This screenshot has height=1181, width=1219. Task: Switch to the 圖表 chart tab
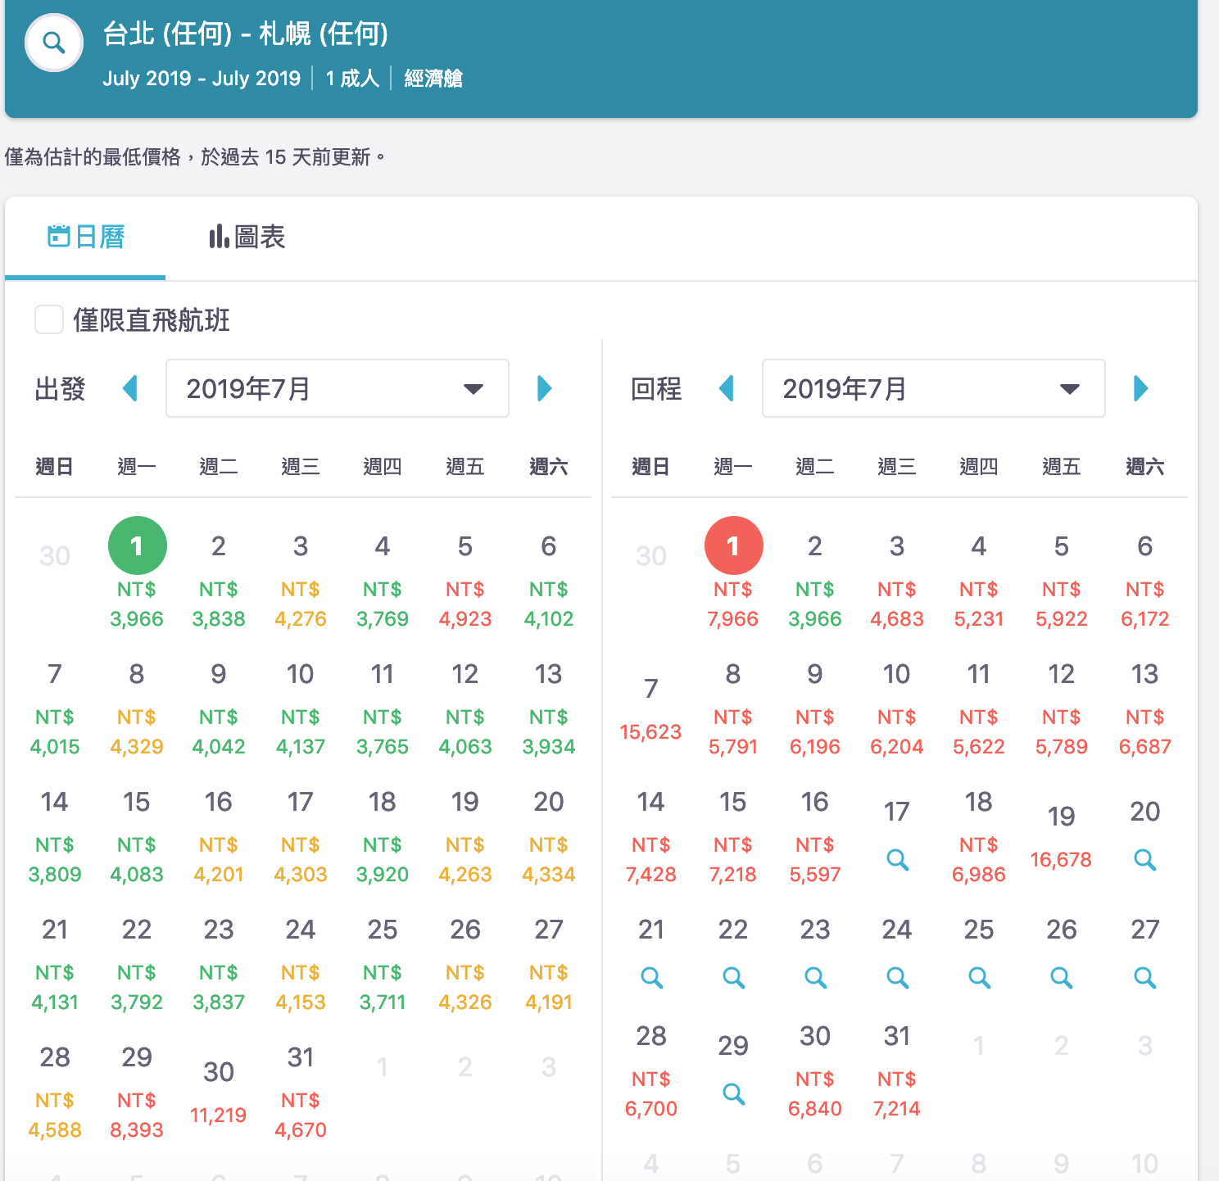pos(247,238)
